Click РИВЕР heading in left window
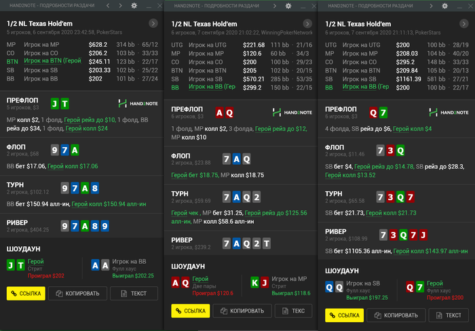Viewport: 475px width, 331px height. (17, 222)
